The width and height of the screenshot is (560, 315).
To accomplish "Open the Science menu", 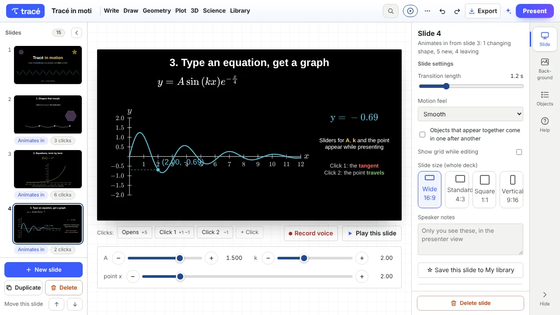I will coord(214,11).
